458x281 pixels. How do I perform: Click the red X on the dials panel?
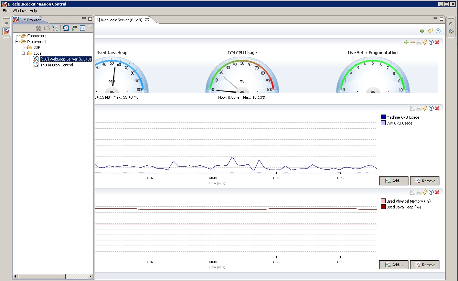point(437,42)
